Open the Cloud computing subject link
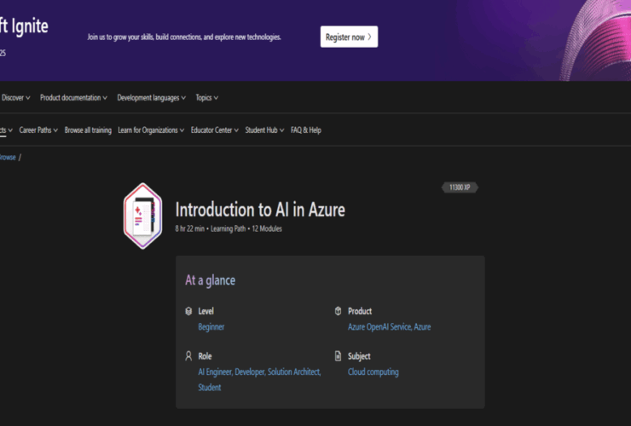The width and height of the screenshot is (631, 426). click(373, 372)
